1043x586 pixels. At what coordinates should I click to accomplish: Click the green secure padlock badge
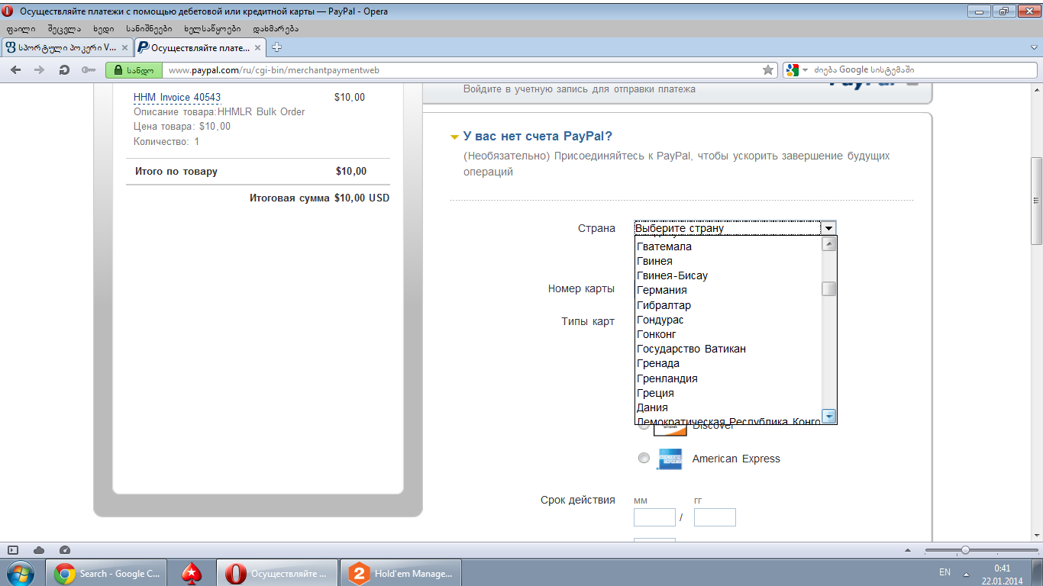point(134,70)
